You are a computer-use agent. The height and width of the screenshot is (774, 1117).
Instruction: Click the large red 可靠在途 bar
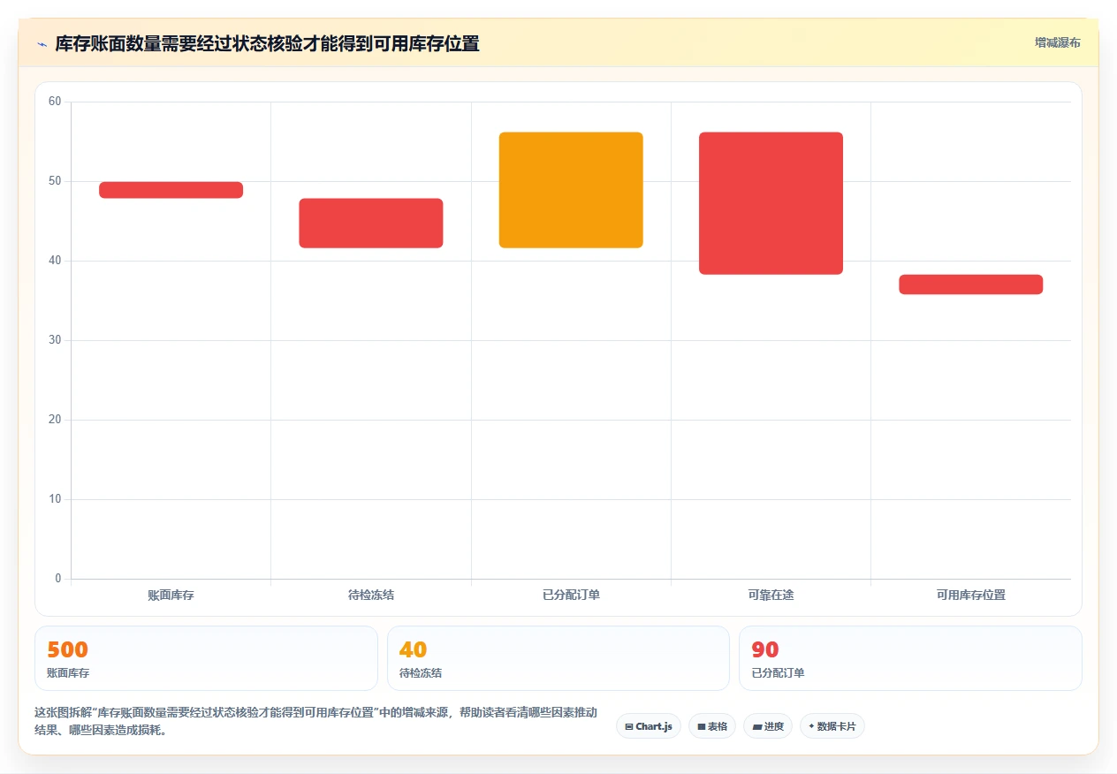771,203
